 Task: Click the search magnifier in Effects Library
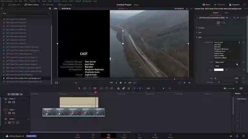(50, 8)
